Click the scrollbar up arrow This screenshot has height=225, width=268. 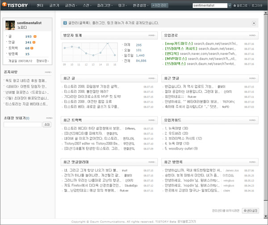pos(266,13)
